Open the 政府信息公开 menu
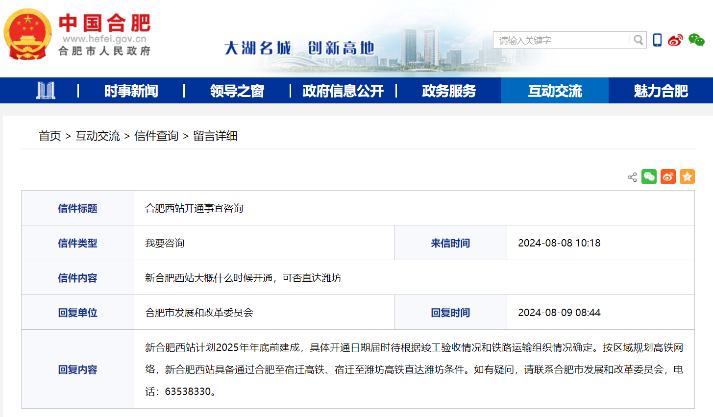The height and width of the screenshot is (417, 713). pos(343,91)
